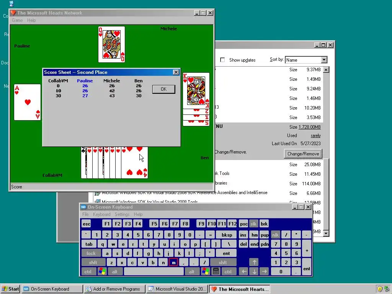Click the left arrow key
The image size is (392, 294).
(x=244, y=271)
